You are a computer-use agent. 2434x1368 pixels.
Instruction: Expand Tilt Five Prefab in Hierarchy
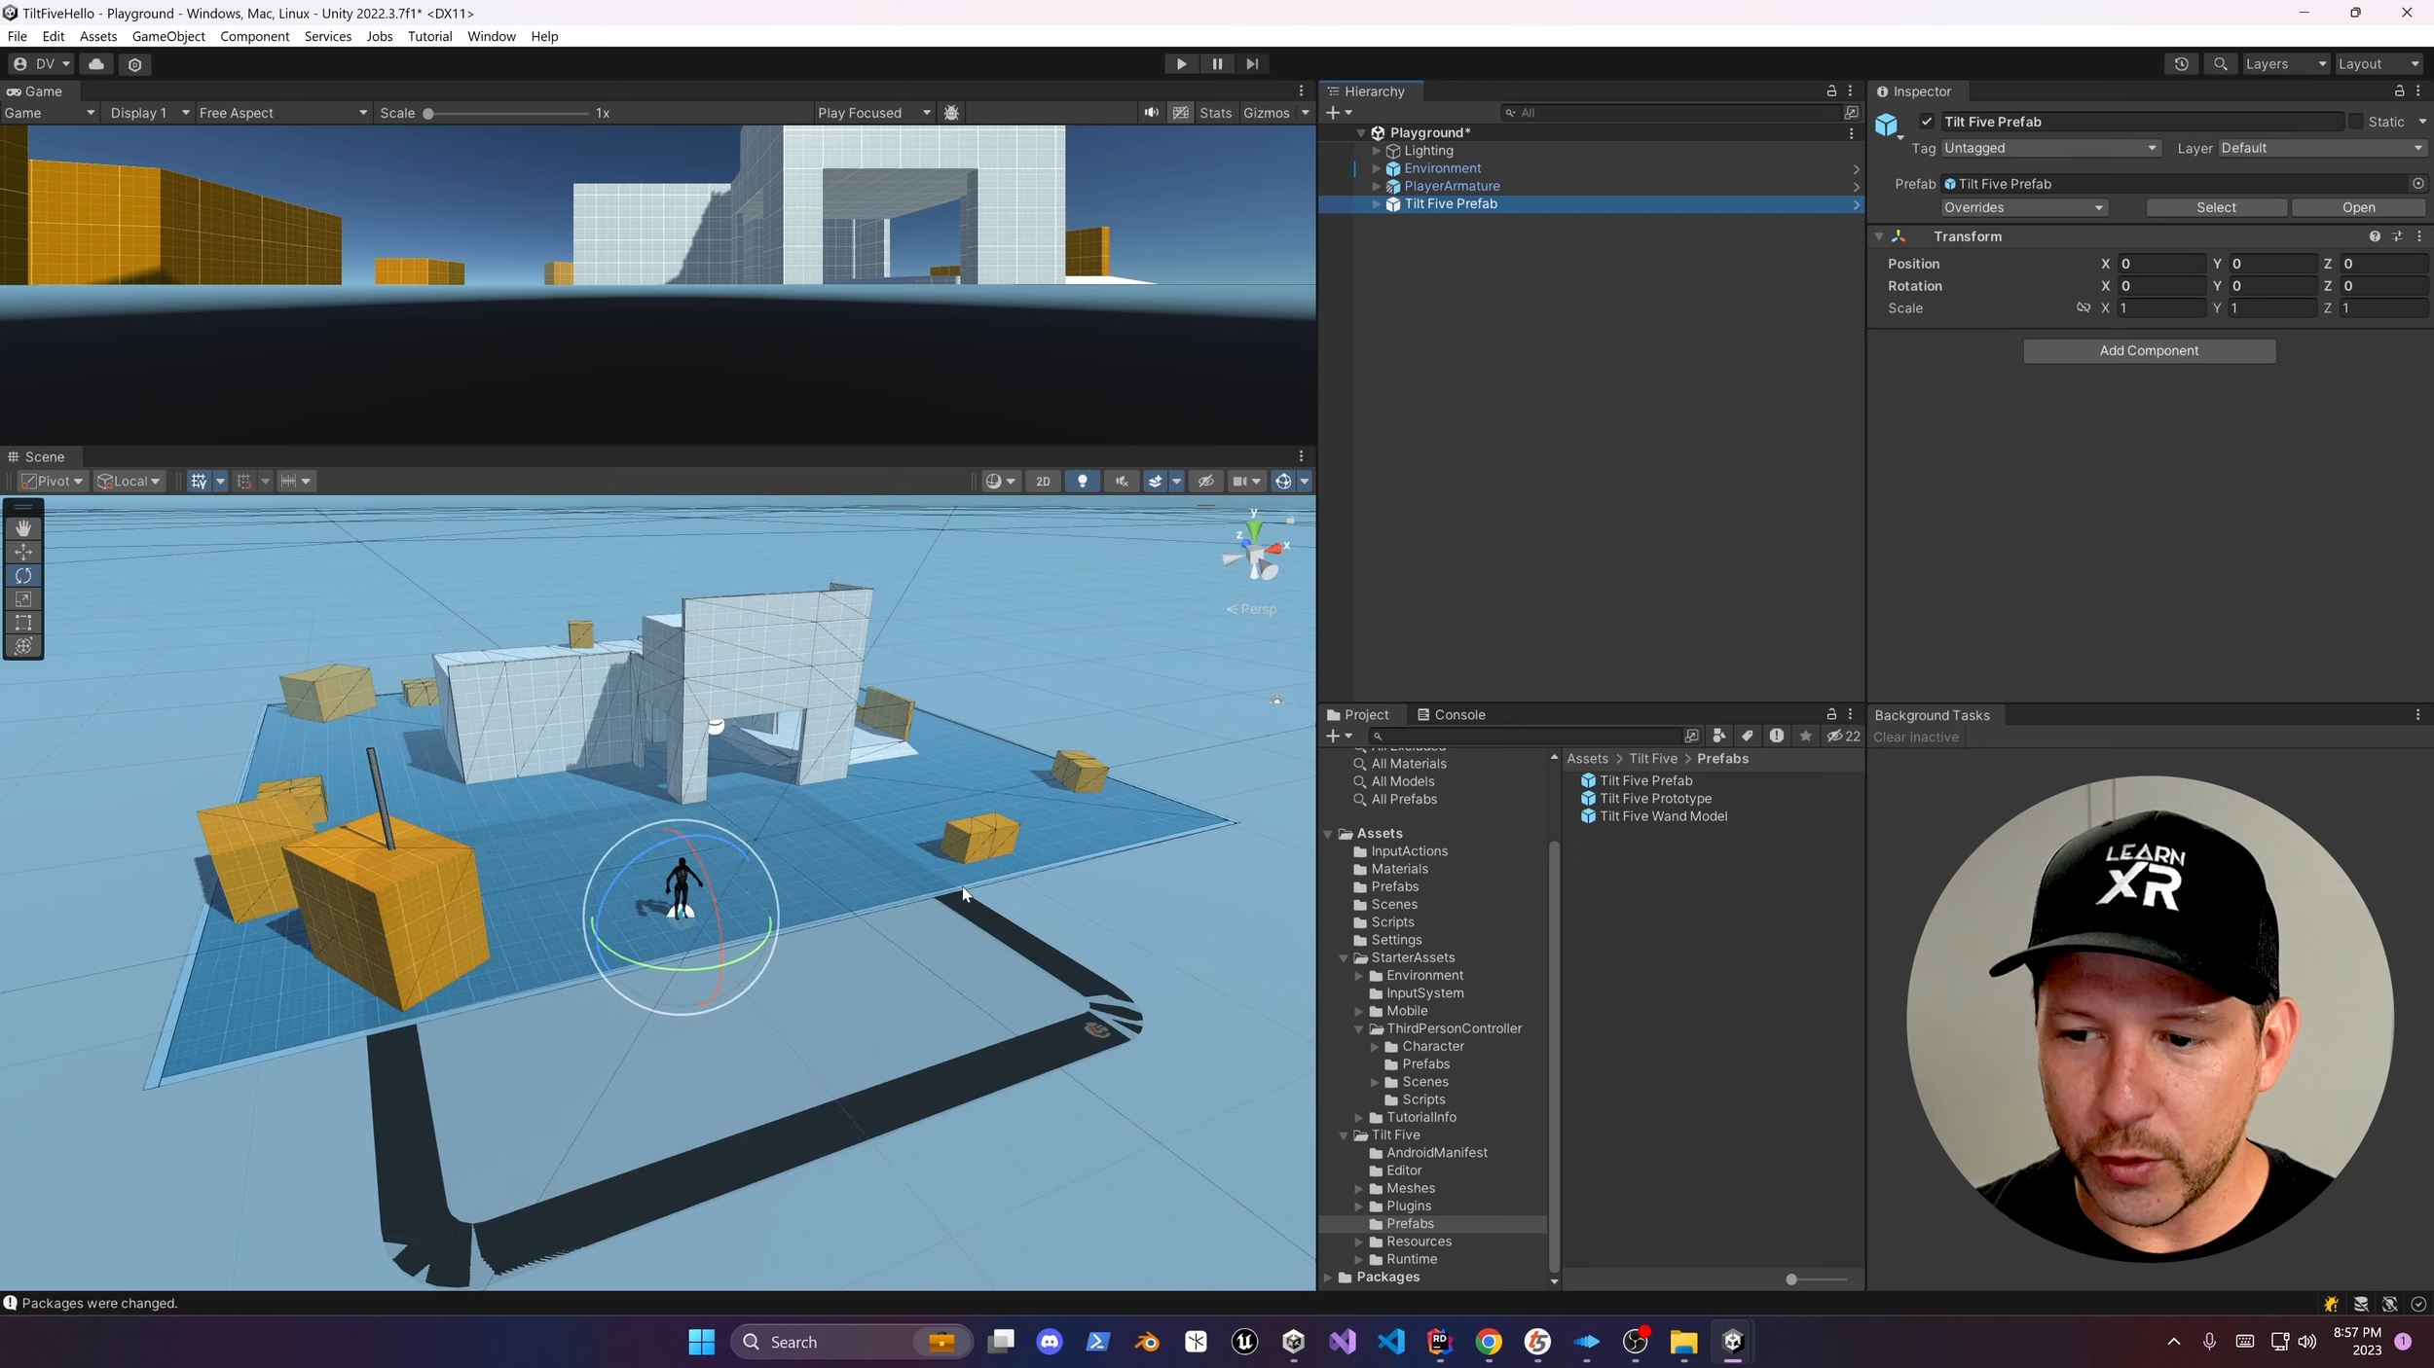click(x=1376, y=204)
